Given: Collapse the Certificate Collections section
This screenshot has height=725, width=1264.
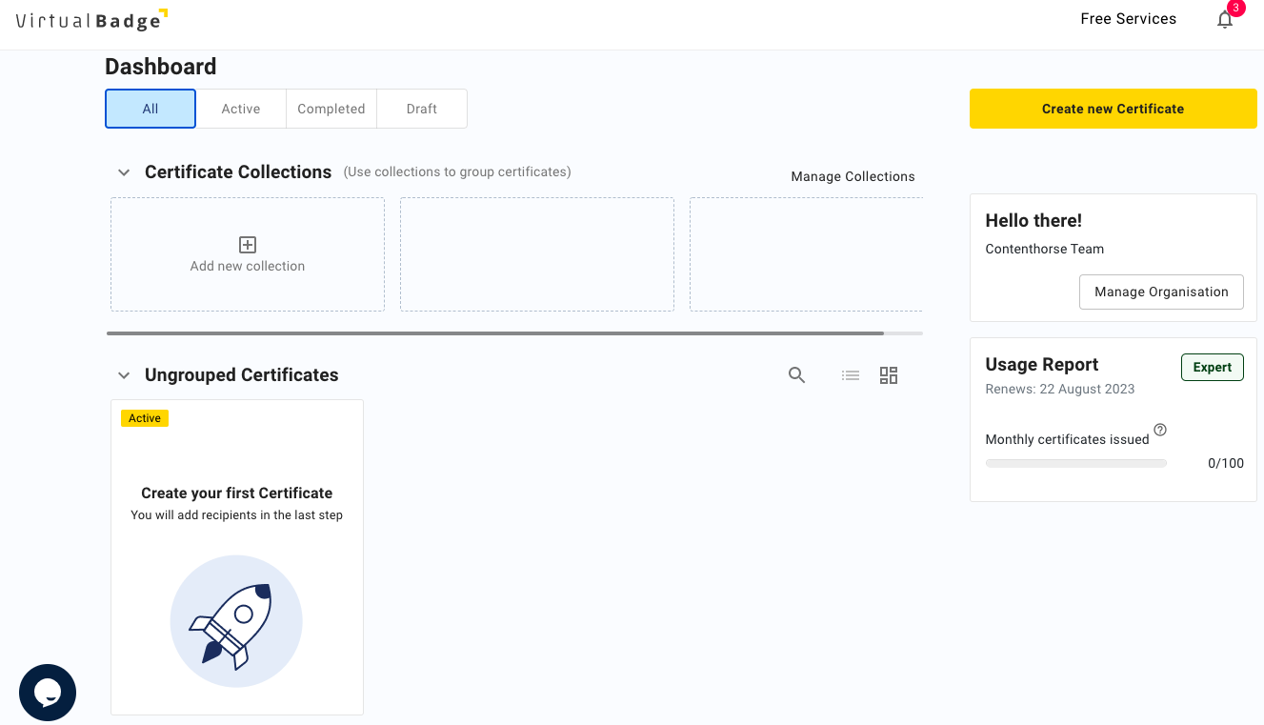Looking at the screenshot, I should 123,172.
